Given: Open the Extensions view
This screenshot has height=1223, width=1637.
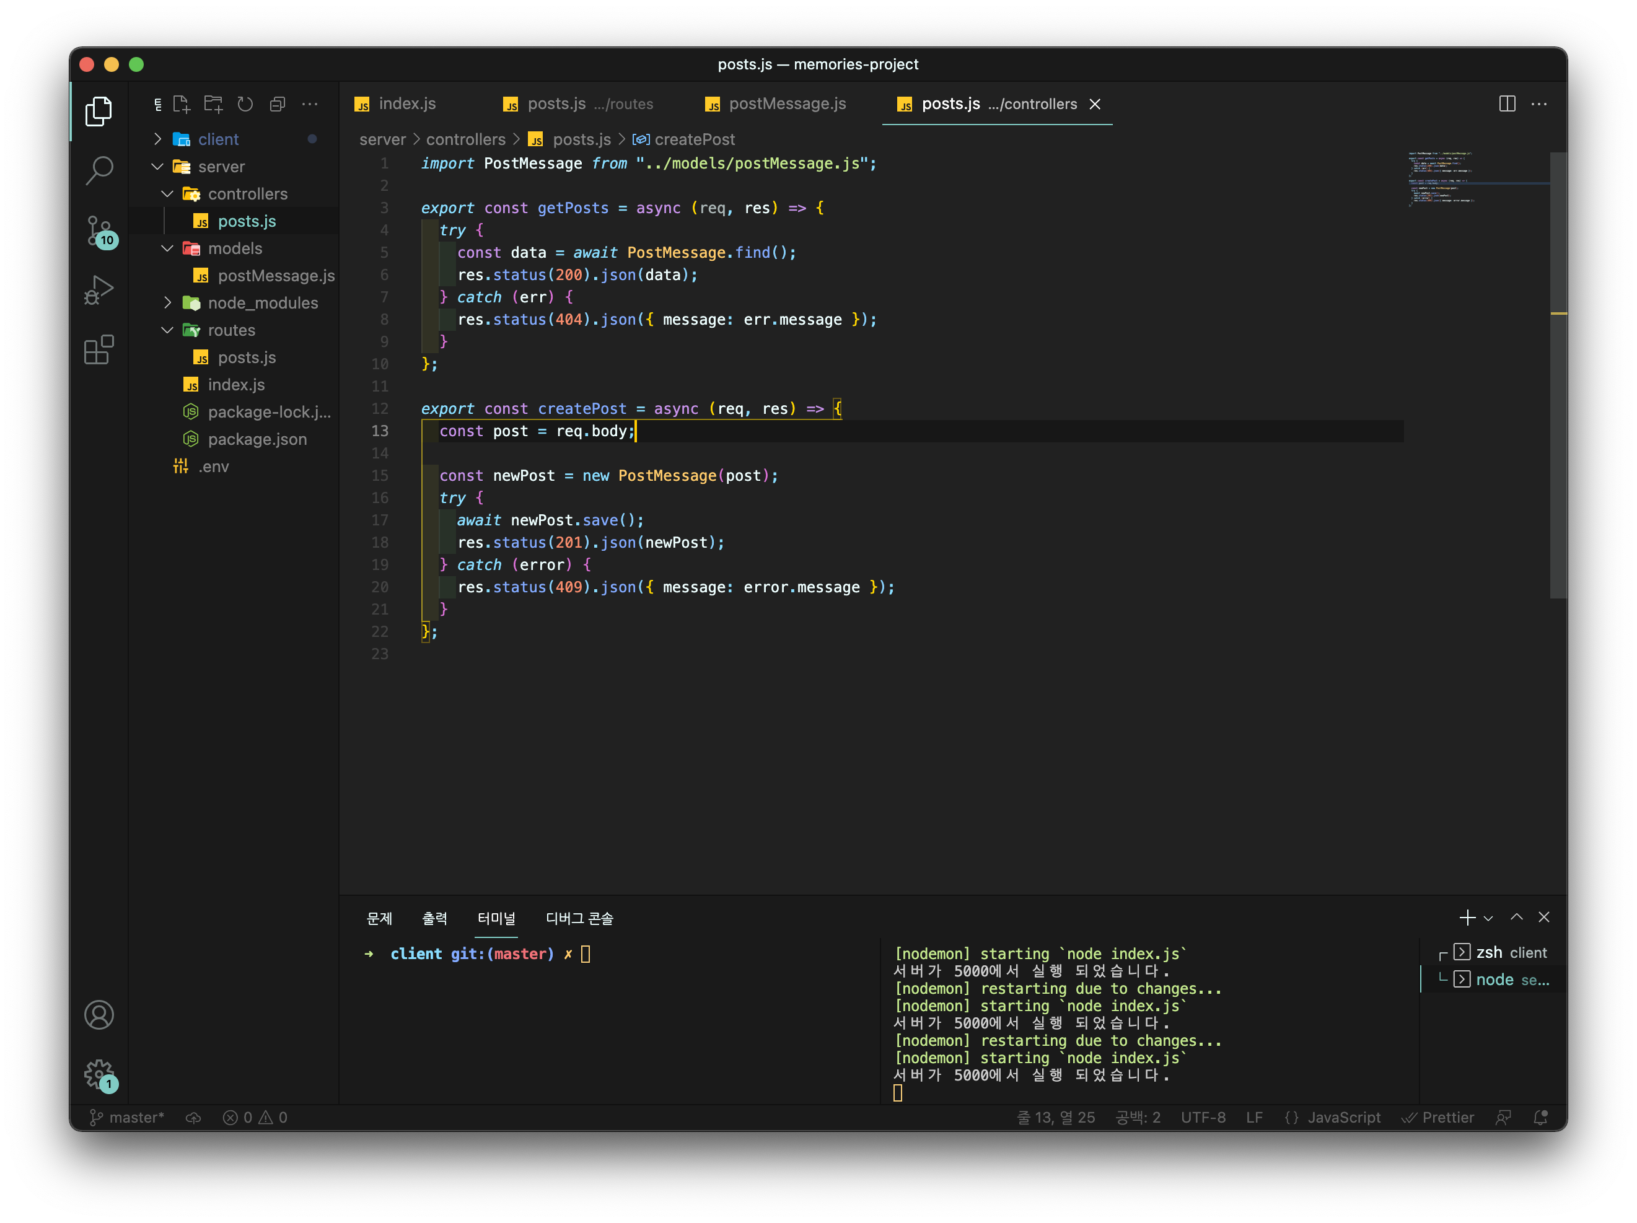Looking at the screenshot, I should click(99, 350).
